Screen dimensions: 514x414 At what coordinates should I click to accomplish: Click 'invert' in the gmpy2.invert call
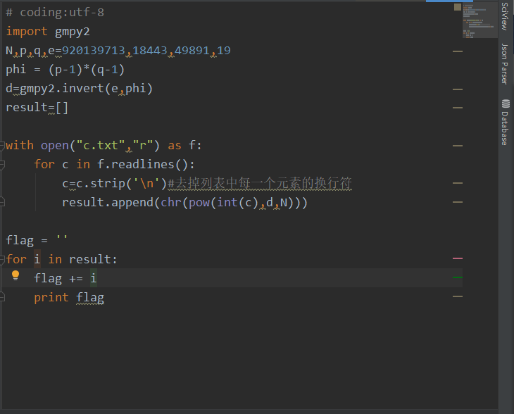tap(83, 89)
